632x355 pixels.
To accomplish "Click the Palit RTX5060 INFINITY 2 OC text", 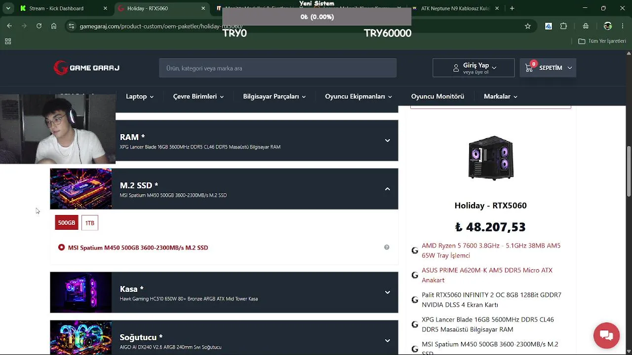I will click(491, 300).
